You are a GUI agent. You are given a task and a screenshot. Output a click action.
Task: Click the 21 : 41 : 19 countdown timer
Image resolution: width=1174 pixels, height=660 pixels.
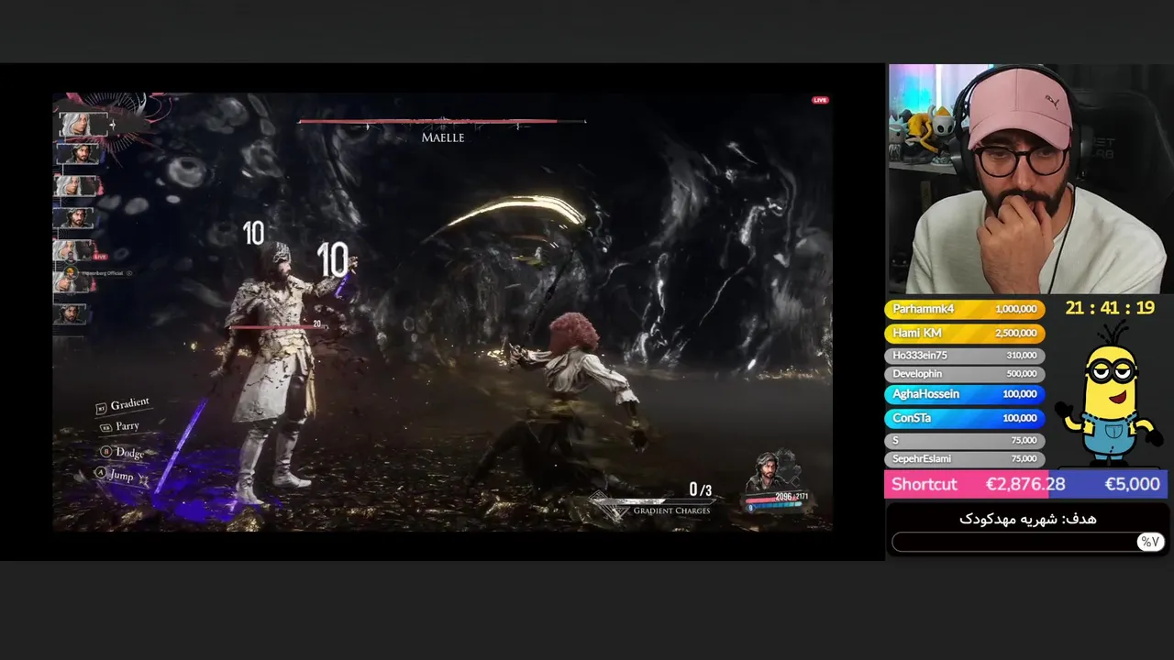tap(1110, 308)
